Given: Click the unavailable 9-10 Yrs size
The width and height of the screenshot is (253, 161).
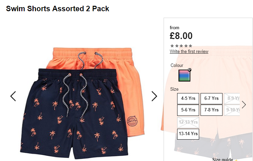Looking at the screenshot, I should (x=232, y=110).
